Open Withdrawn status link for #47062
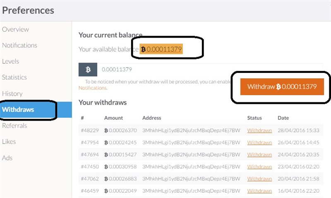 pyautogui.click(x=259, y=179)
